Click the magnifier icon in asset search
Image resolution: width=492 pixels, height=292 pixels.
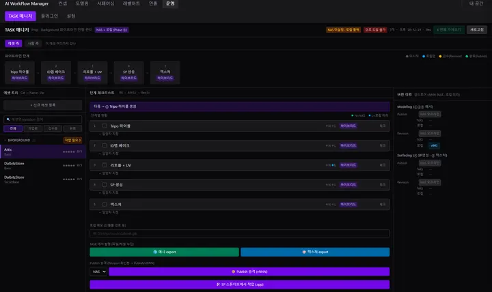click(x=8, y=119)
